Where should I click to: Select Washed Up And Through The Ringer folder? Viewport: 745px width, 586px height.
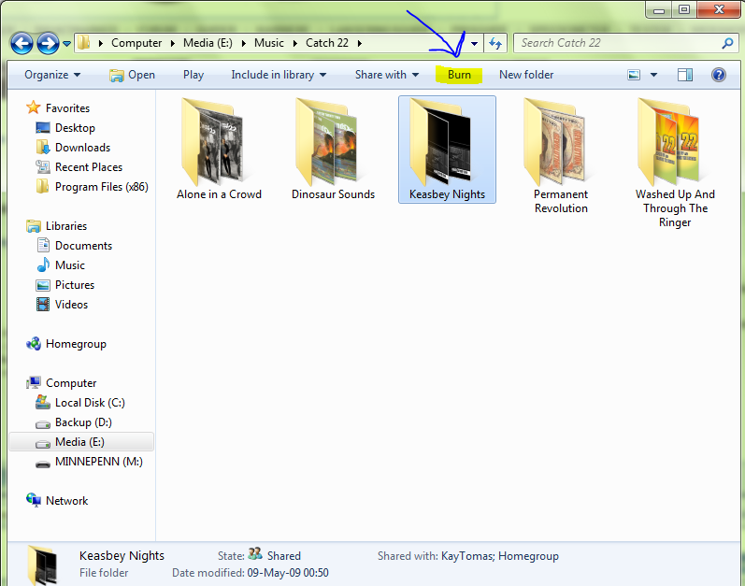(x=675, y=163)
